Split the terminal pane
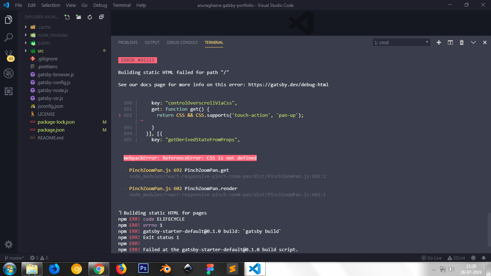Image resolution: width=491 pixels, height=276 pixels. pyautogui.click(x=450, y=42)
